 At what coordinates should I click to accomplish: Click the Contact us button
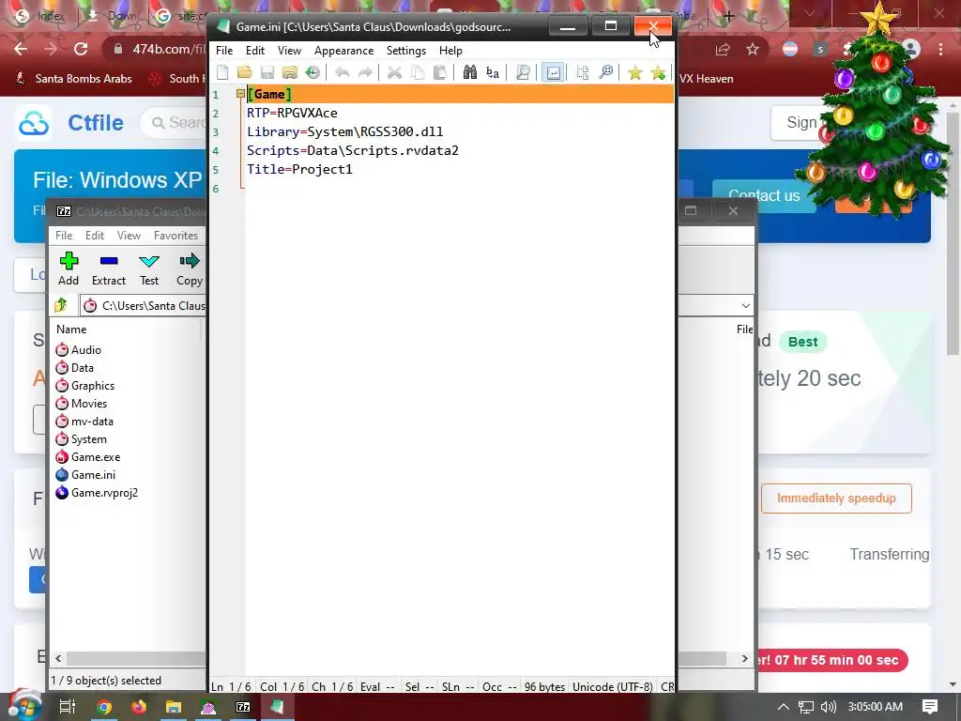764,195
